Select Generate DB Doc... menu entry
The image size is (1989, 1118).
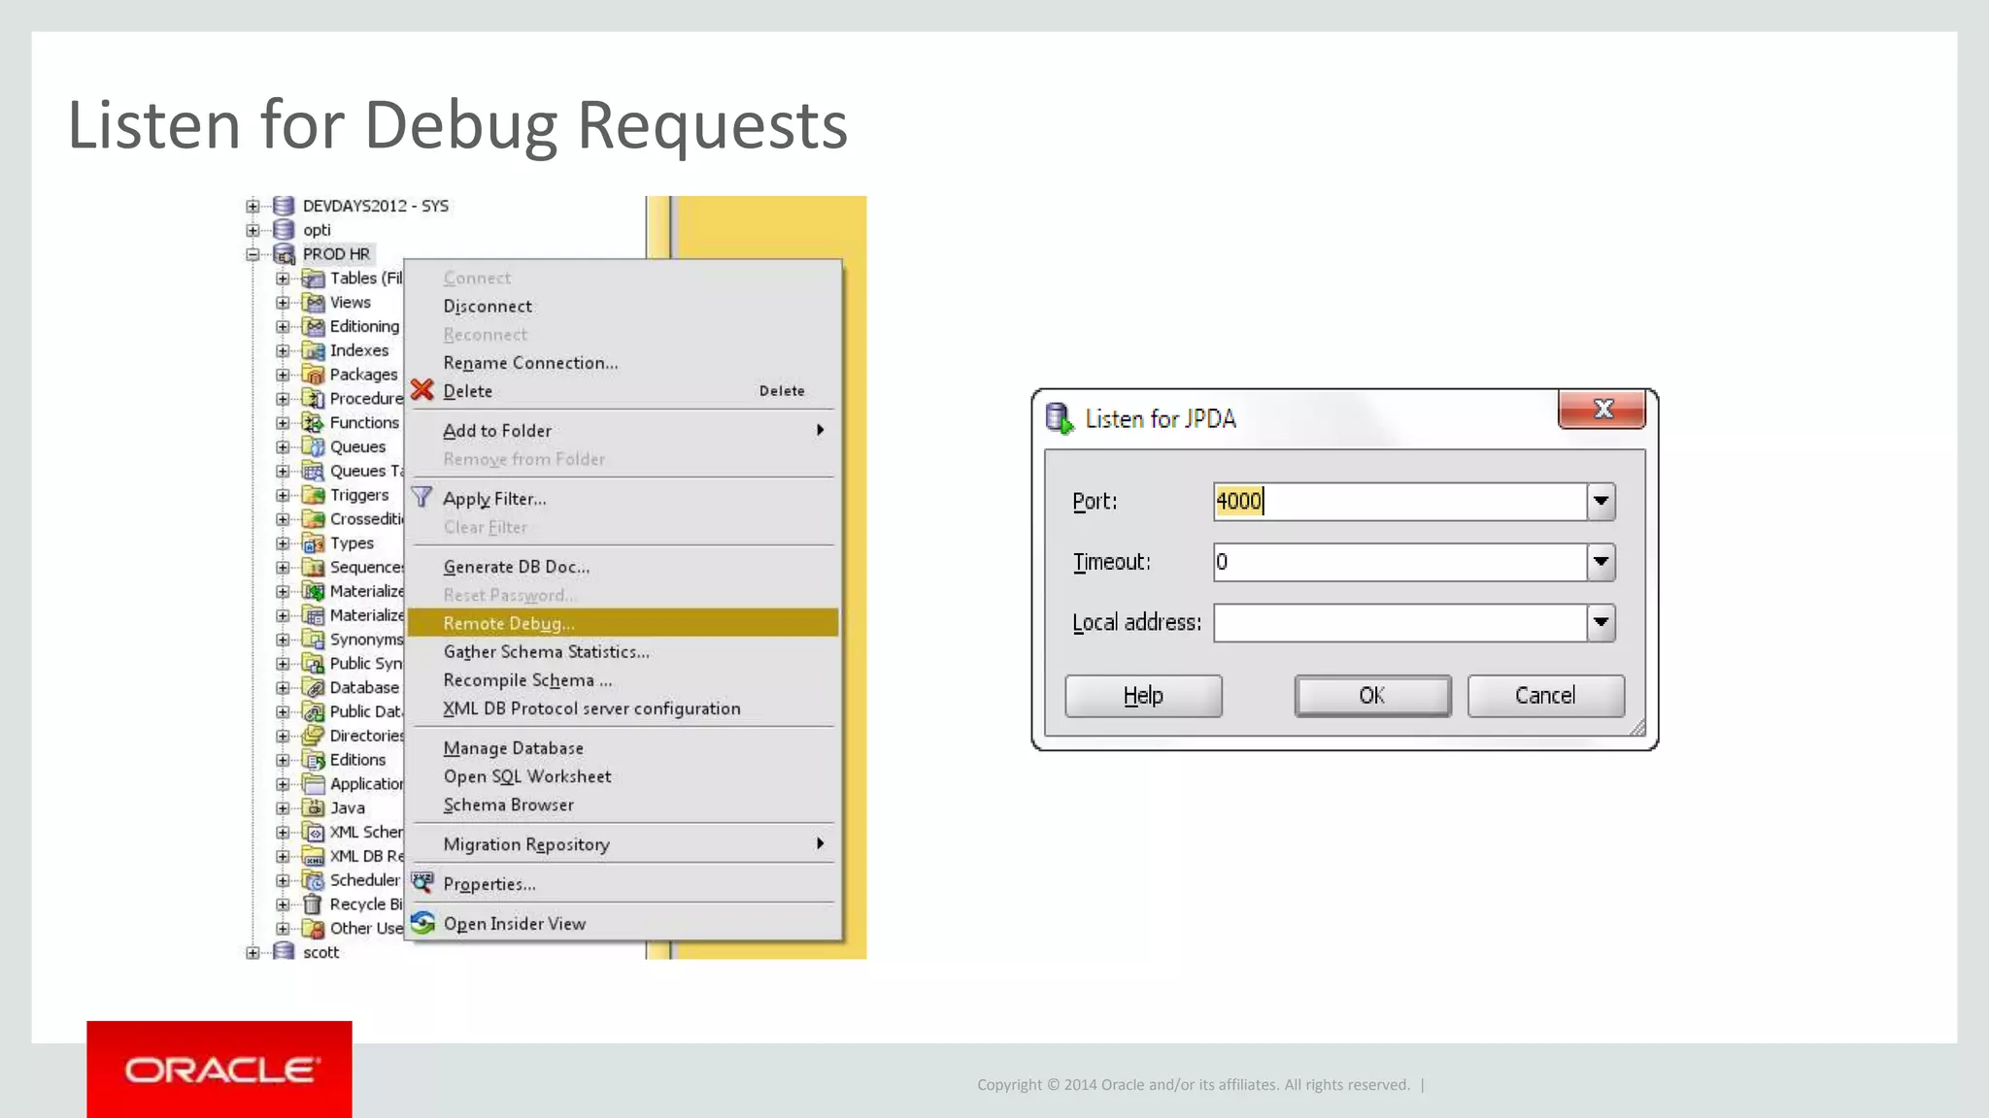pyautogui.click(x=622, y=567)
